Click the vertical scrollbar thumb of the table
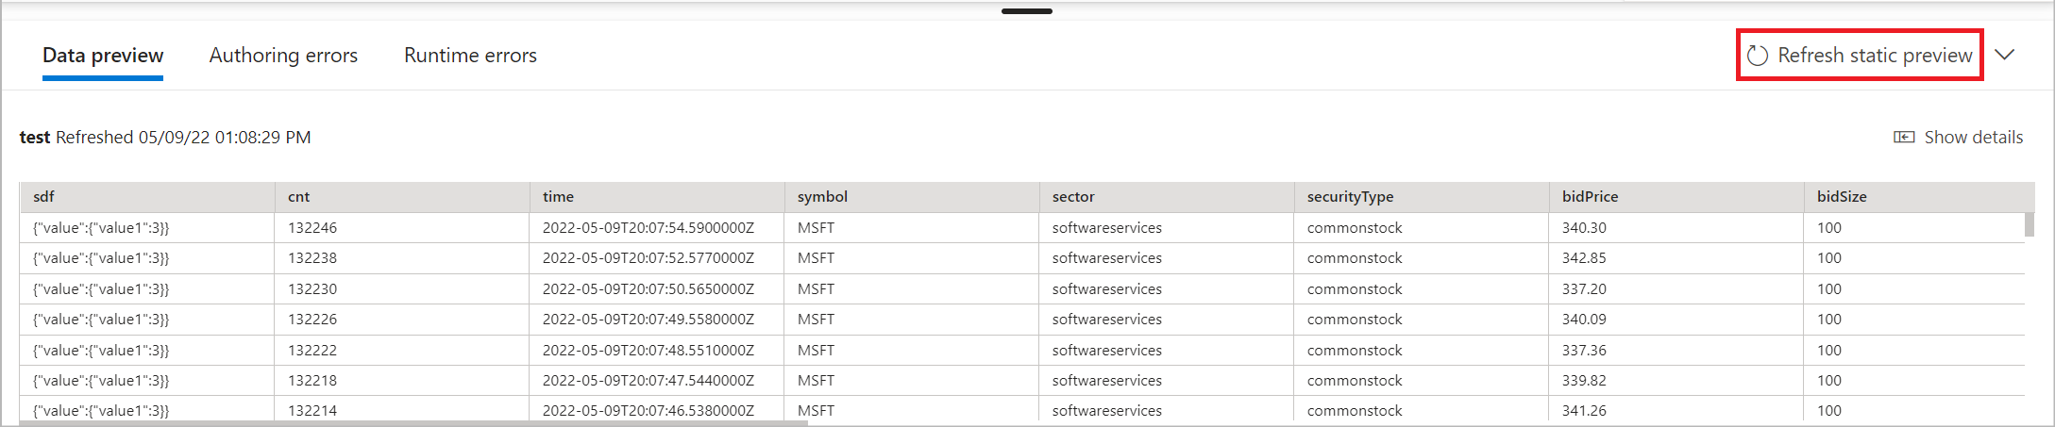The image size is (2055, 427). pos(2030,224)
